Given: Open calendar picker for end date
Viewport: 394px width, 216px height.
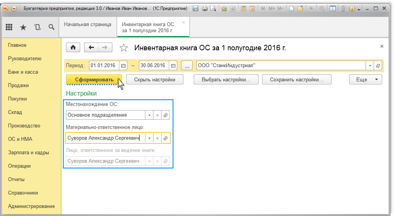Looking at the screenshot, I should (x=173, y=66).
